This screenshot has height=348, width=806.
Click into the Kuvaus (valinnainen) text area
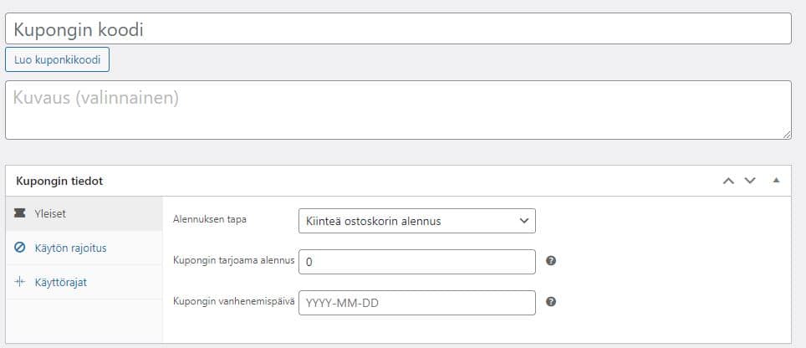pyautogui.click(x=398, y=110)
